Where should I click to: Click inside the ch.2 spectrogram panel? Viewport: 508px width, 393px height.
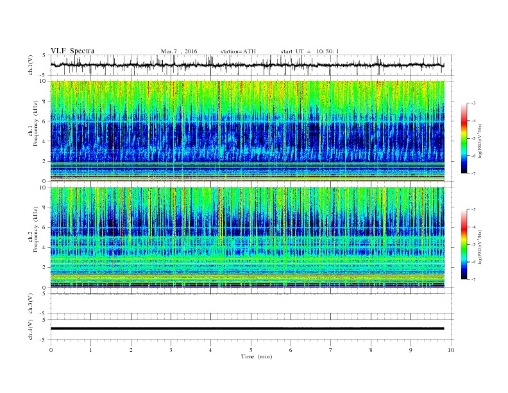tap(247, 237)
